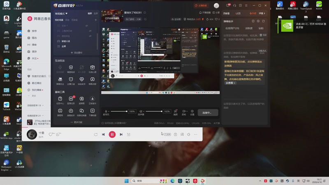The height and width of the screenshot is (185, 329).
Task: Toggle volume mute in NetEase player
Action: (189, 134)
